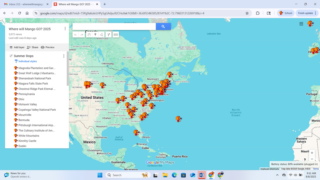Click the Mango marker near NB label
The width and height of the screenshot is (320, 180).
pyautogui.click(x=170, y=75)
